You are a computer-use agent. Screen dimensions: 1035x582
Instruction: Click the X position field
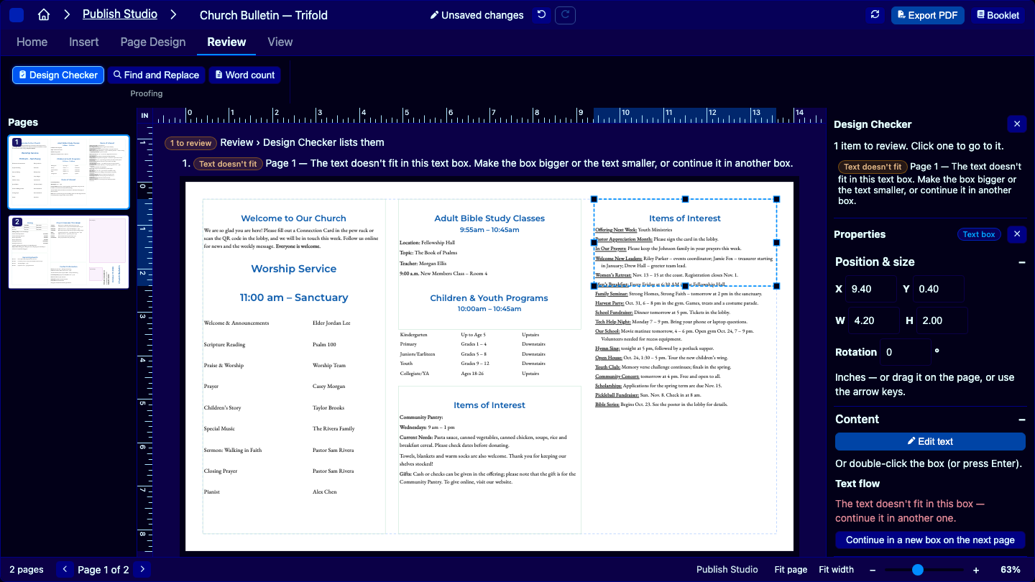click(872, 289)
